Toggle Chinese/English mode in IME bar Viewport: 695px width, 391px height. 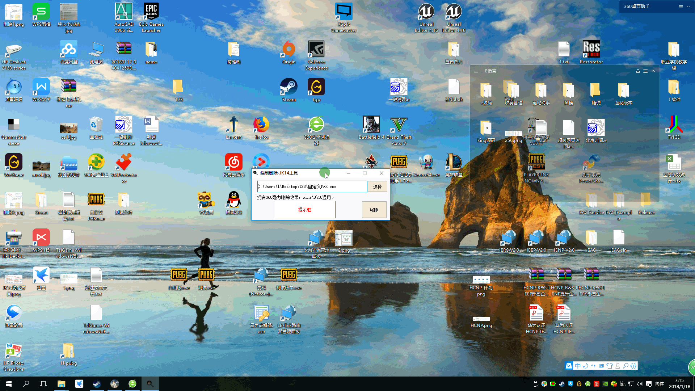(x=578, y=366)
